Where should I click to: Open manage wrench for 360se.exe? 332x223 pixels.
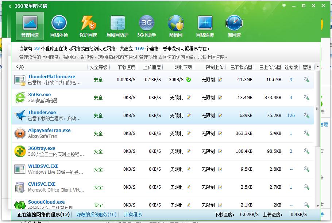tap(306, 98)
